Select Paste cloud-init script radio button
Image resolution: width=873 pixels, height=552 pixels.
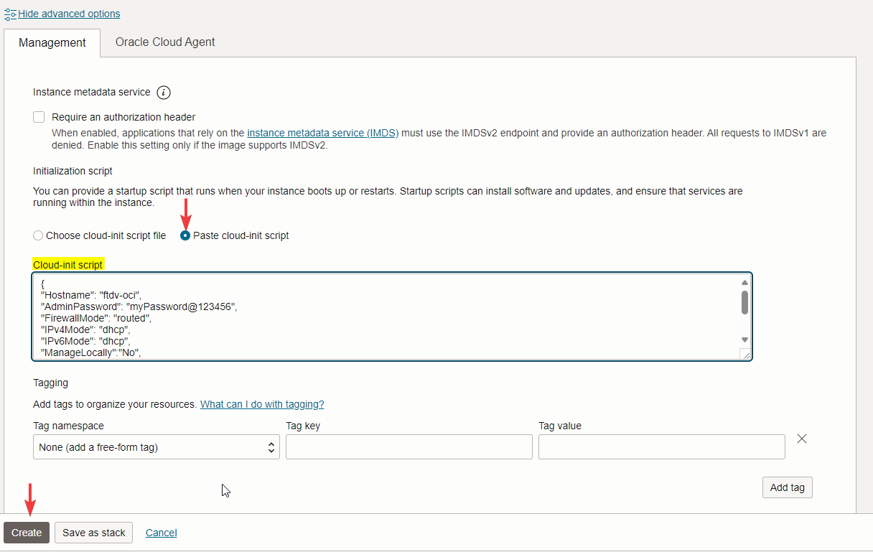(x=186, y=235)
